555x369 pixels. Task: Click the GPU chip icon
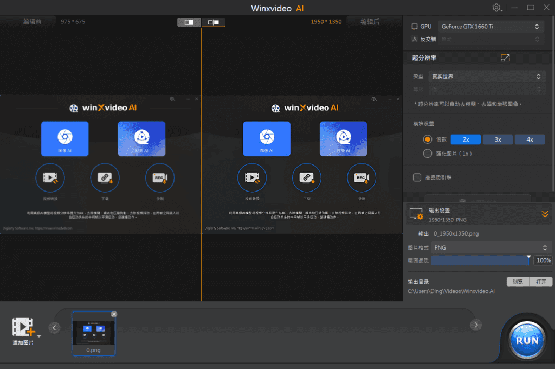(x=415, y=27)
